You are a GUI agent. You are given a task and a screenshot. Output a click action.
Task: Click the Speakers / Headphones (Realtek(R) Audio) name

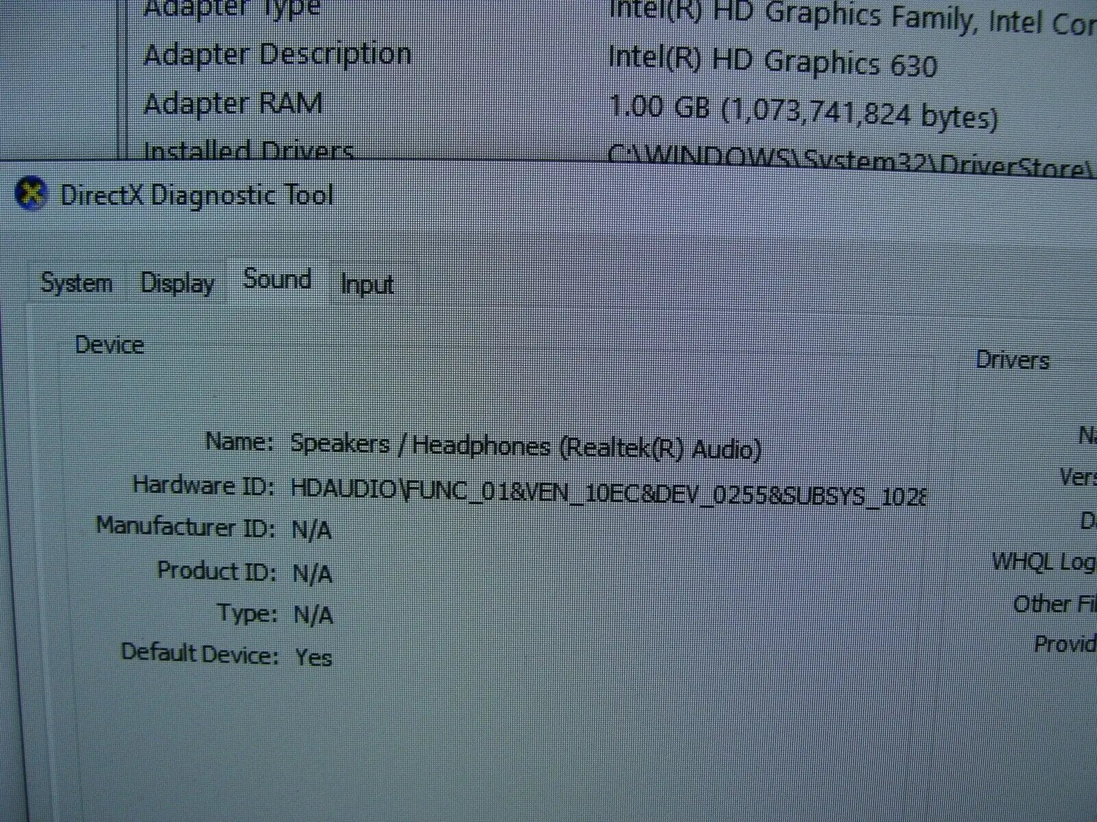(526, 446)
